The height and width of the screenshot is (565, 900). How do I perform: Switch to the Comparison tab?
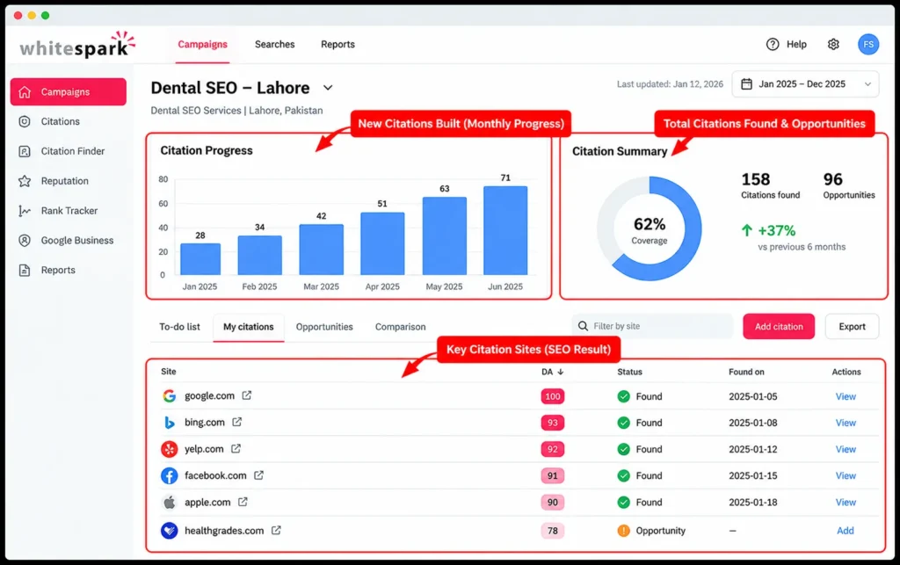(401, 327)
